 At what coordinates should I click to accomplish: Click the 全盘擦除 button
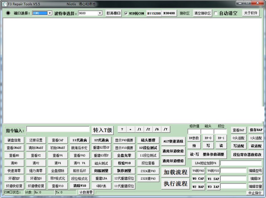pos(58,171)
